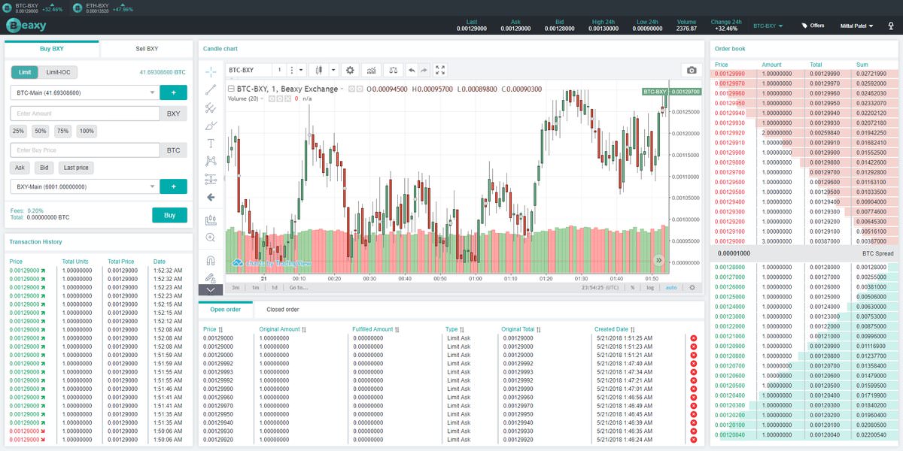Toggle the magnet mode tool
This screenshot has height=451, width=903.
211,260
